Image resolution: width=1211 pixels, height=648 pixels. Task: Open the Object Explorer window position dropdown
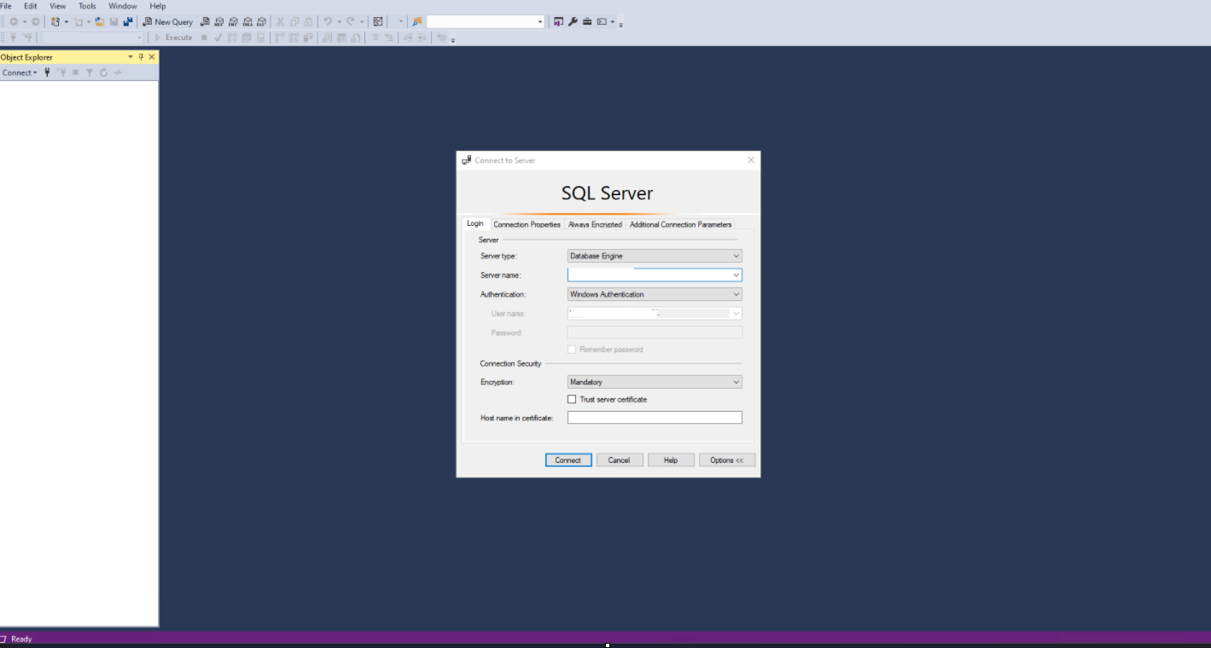coord(131,57)
